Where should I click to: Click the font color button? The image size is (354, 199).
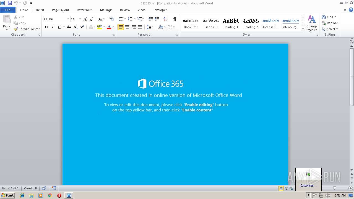109,27
